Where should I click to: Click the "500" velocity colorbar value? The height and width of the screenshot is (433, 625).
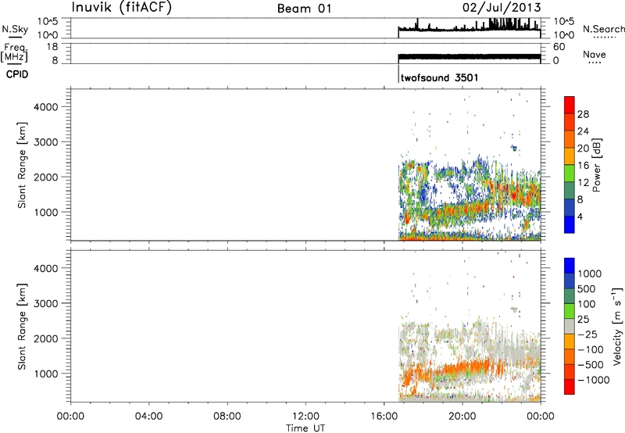point(587,289)
